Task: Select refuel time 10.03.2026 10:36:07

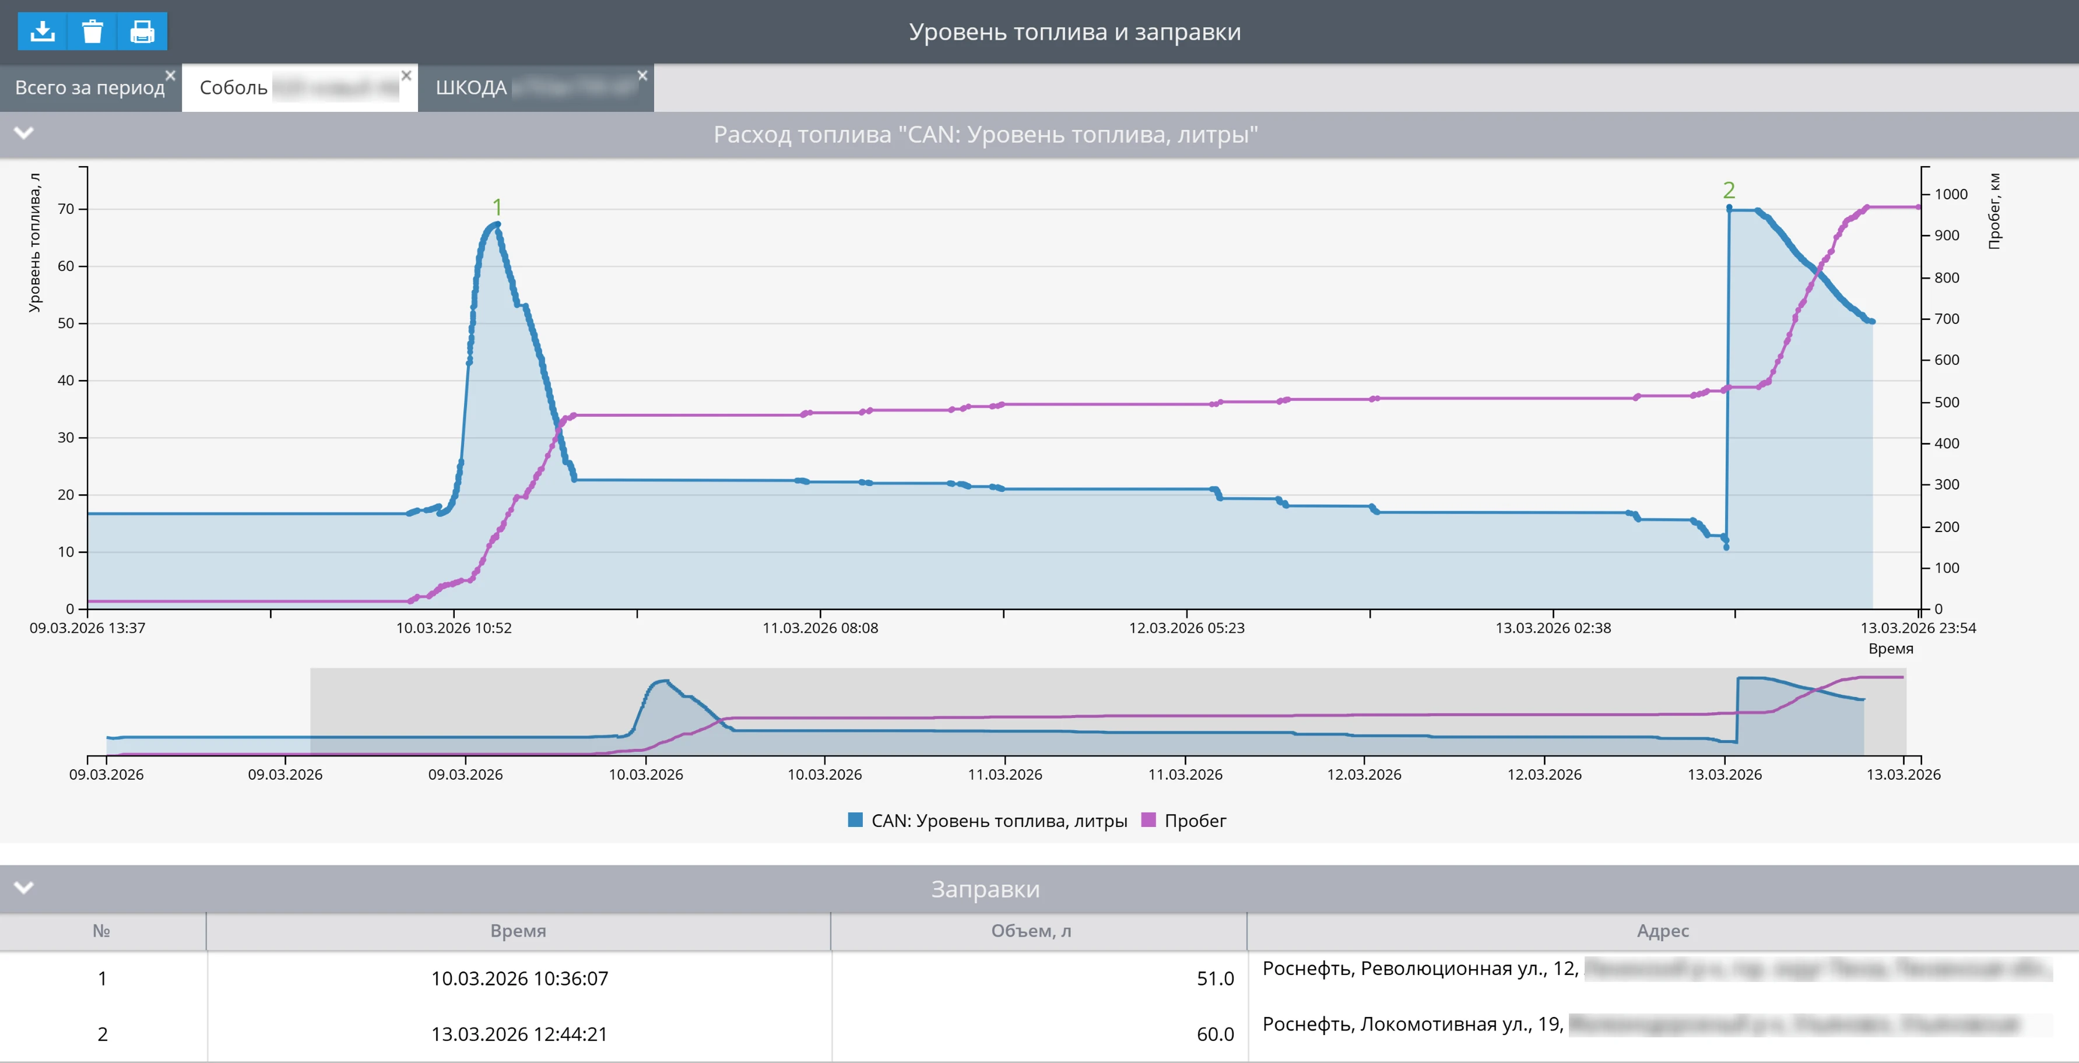Action: (x=519, y=978)
